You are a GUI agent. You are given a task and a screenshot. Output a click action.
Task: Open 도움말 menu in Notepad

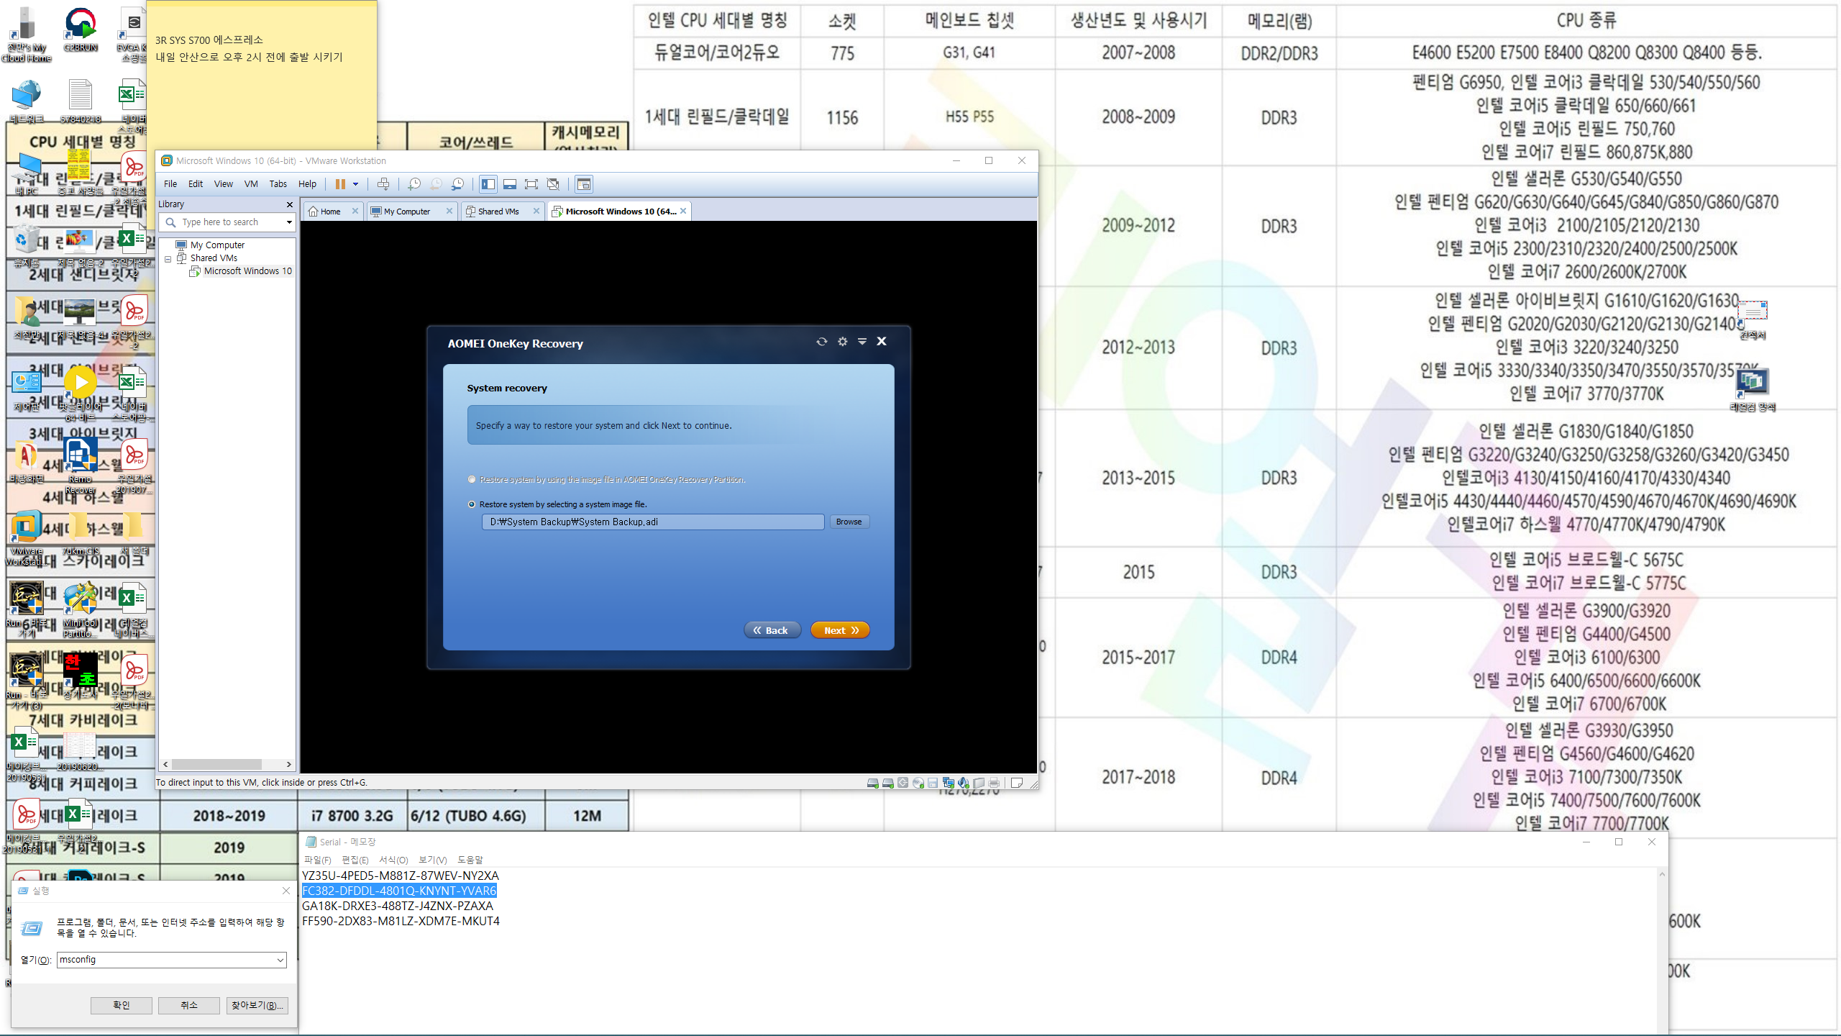(x=470, y=860)
